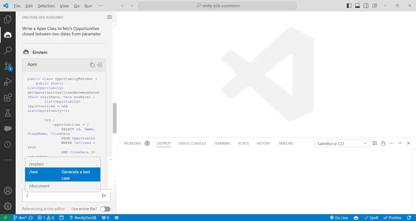Open the Extensions view
The width and height of the screenshot is (416, 221).
pos(8,97)
